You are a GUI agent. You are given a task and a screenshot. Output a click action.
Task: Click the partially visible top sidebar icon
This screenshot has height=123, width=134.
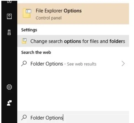coord(9,2)
